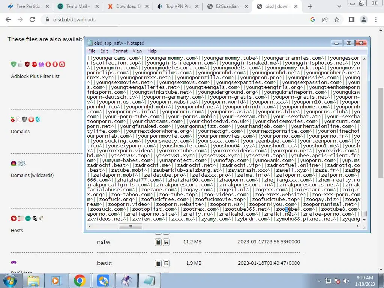Click the teal circle icon above Hosts

pyautogui.click(x=28, y=219)
